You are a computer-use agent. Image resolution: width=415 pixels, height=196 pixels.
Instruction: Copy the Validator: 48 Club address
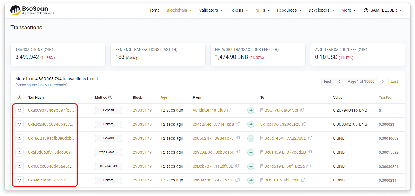[x=229, y=110]
